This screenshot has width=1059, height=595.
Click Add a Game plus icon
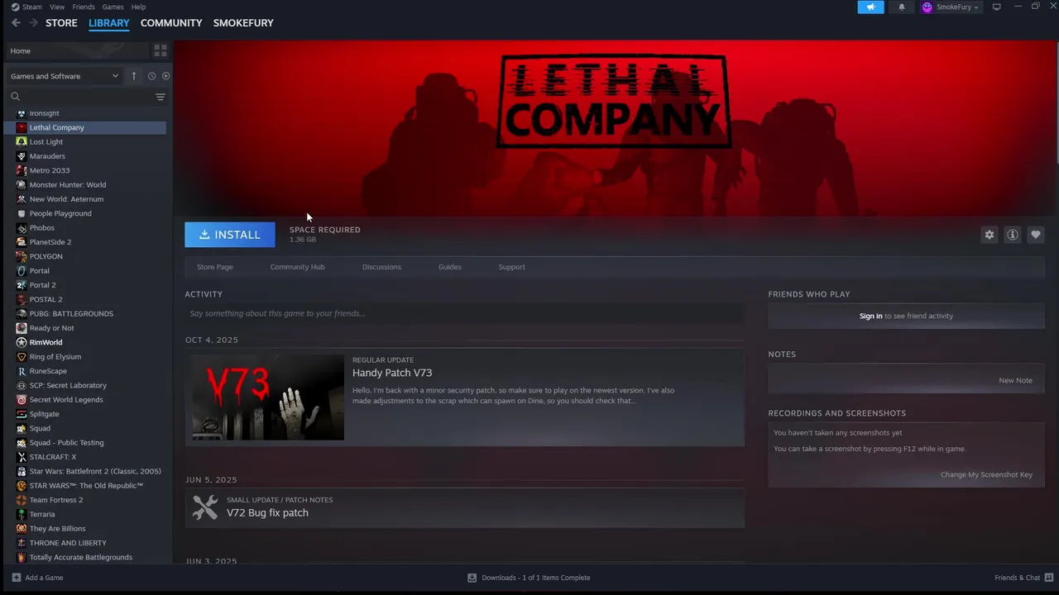[17, 578]
